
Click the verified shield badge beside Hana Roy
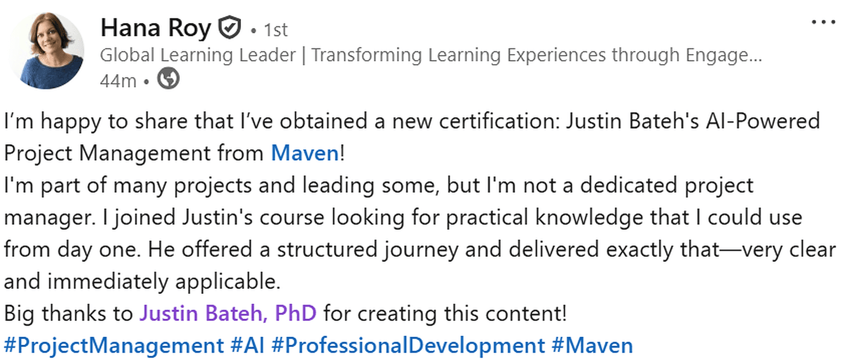click(x=229, y=28)
